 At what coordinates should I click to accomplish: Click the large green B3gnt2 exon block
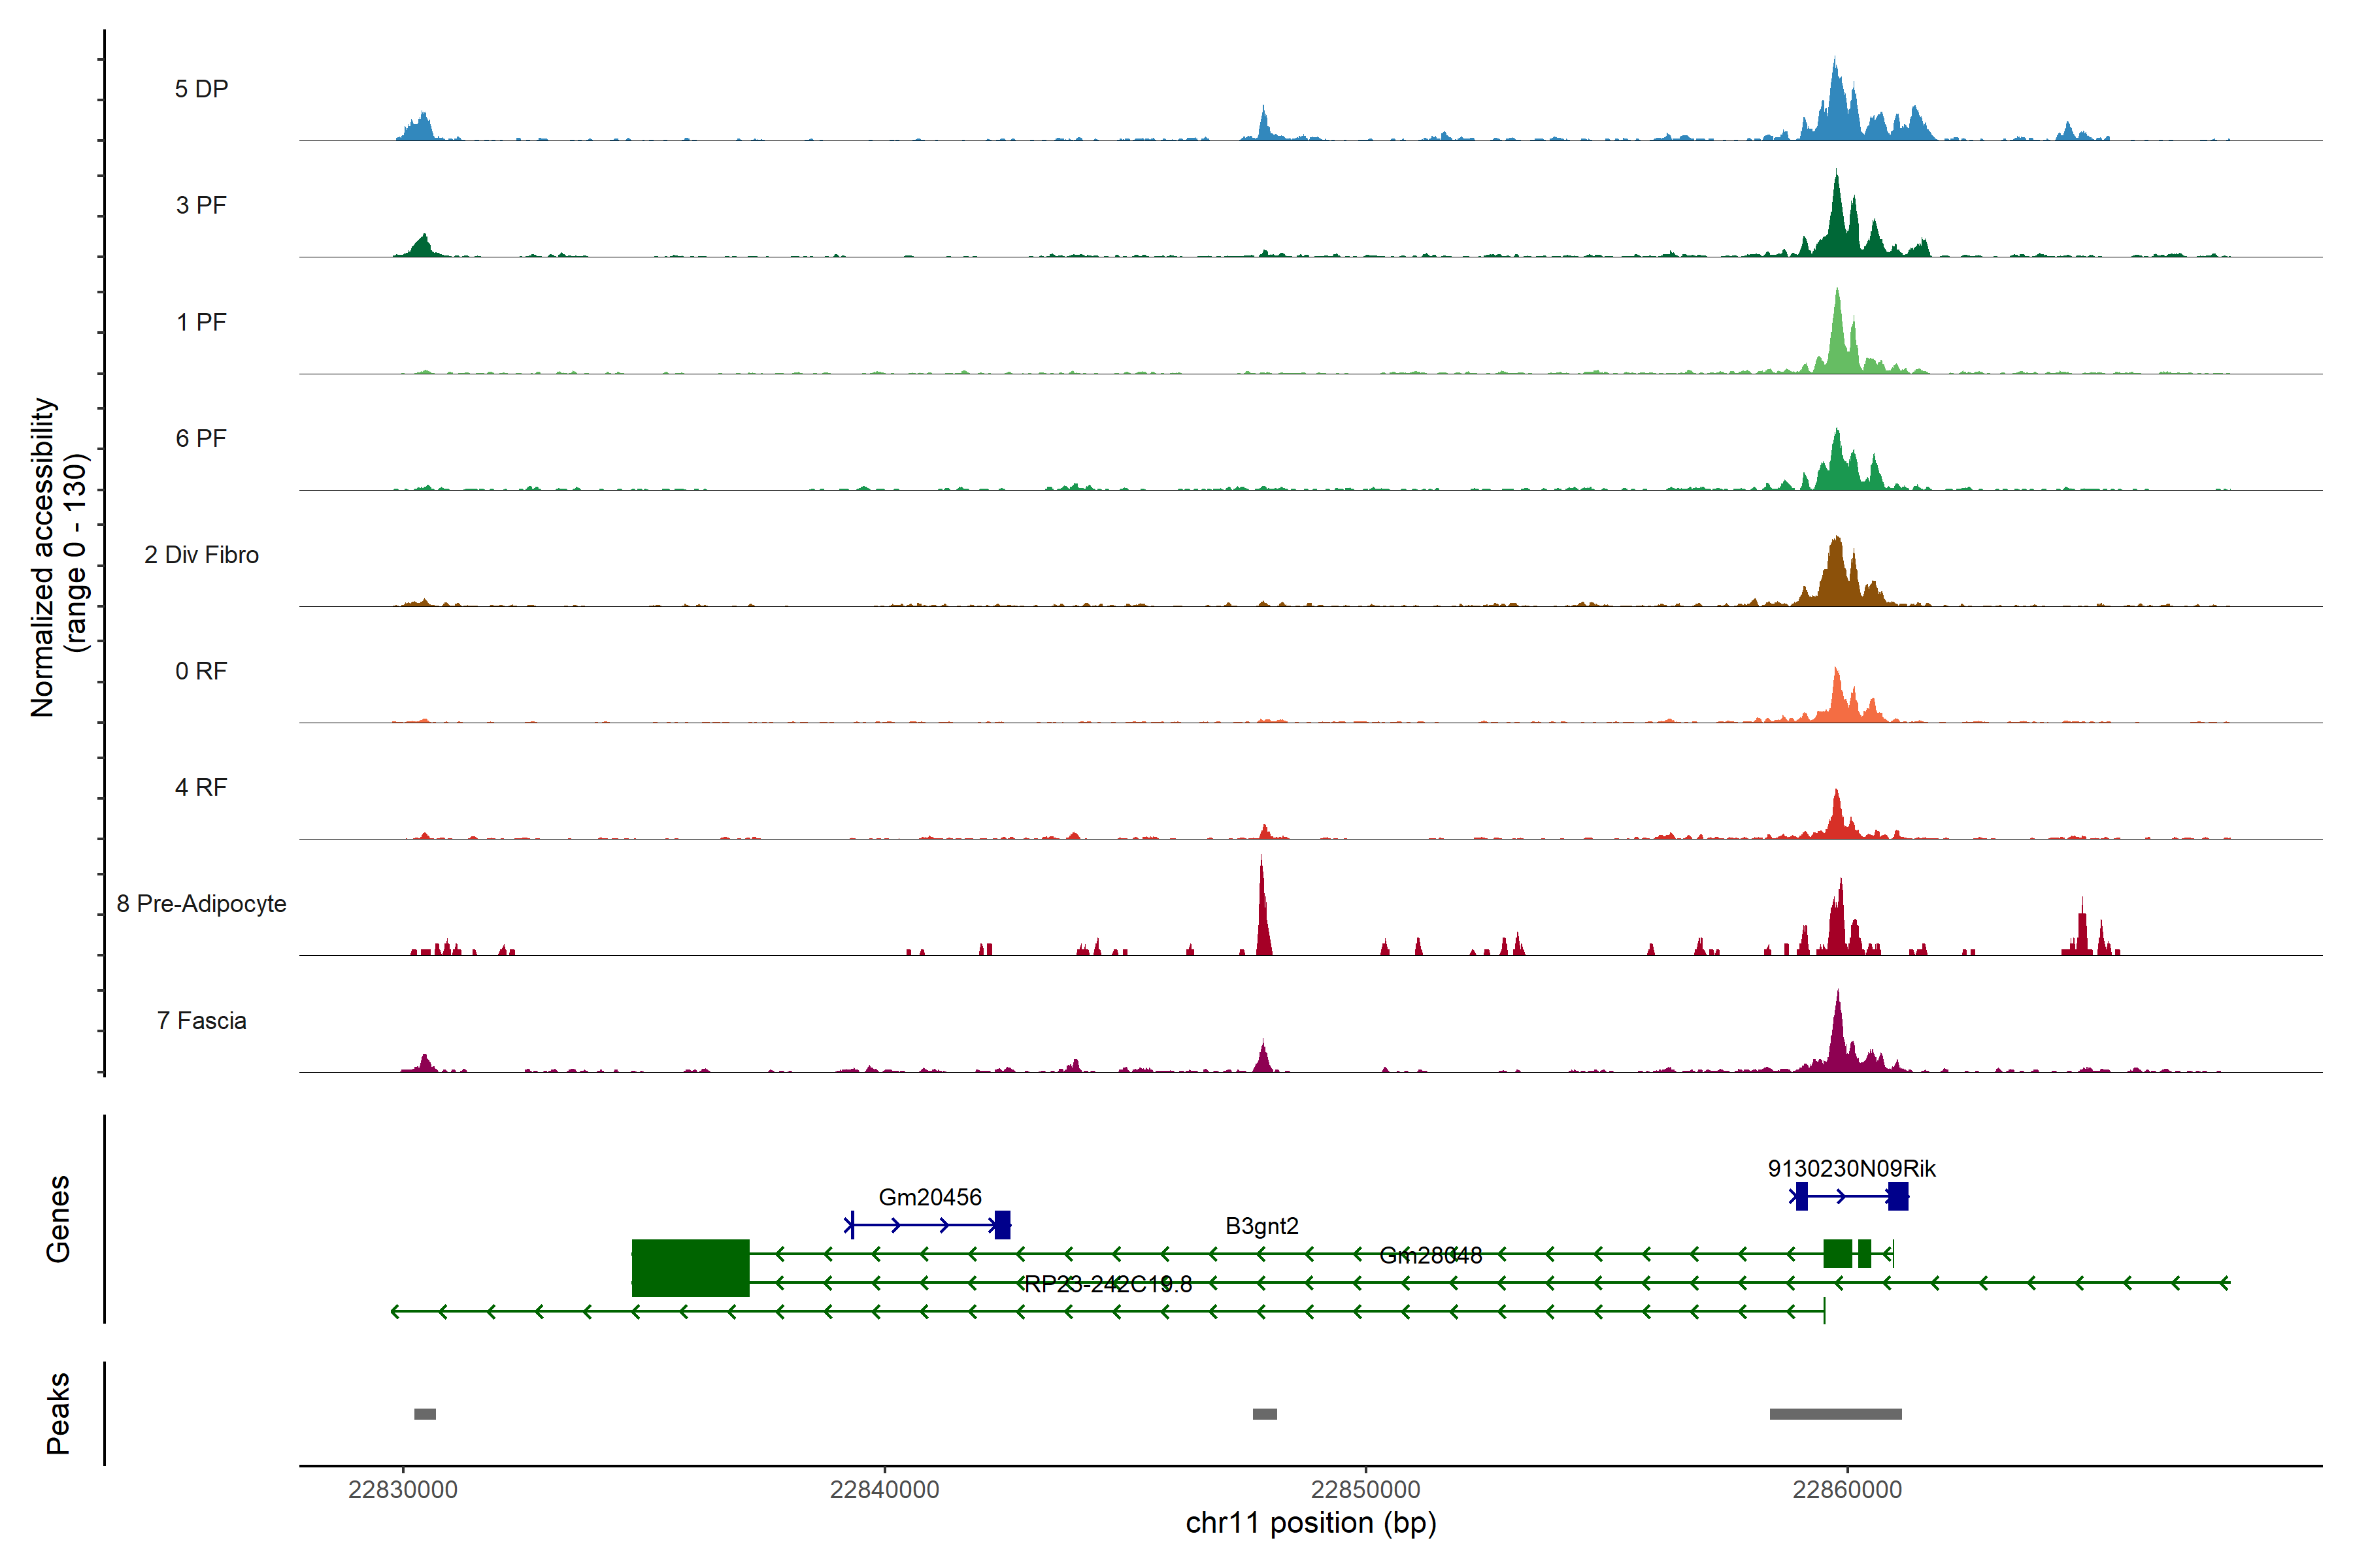690,1267
